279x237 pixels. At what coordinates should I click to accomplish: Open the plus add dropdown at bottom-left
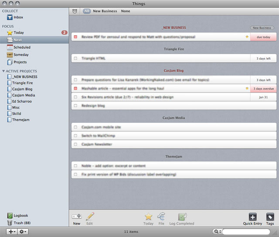coord(12,232)
